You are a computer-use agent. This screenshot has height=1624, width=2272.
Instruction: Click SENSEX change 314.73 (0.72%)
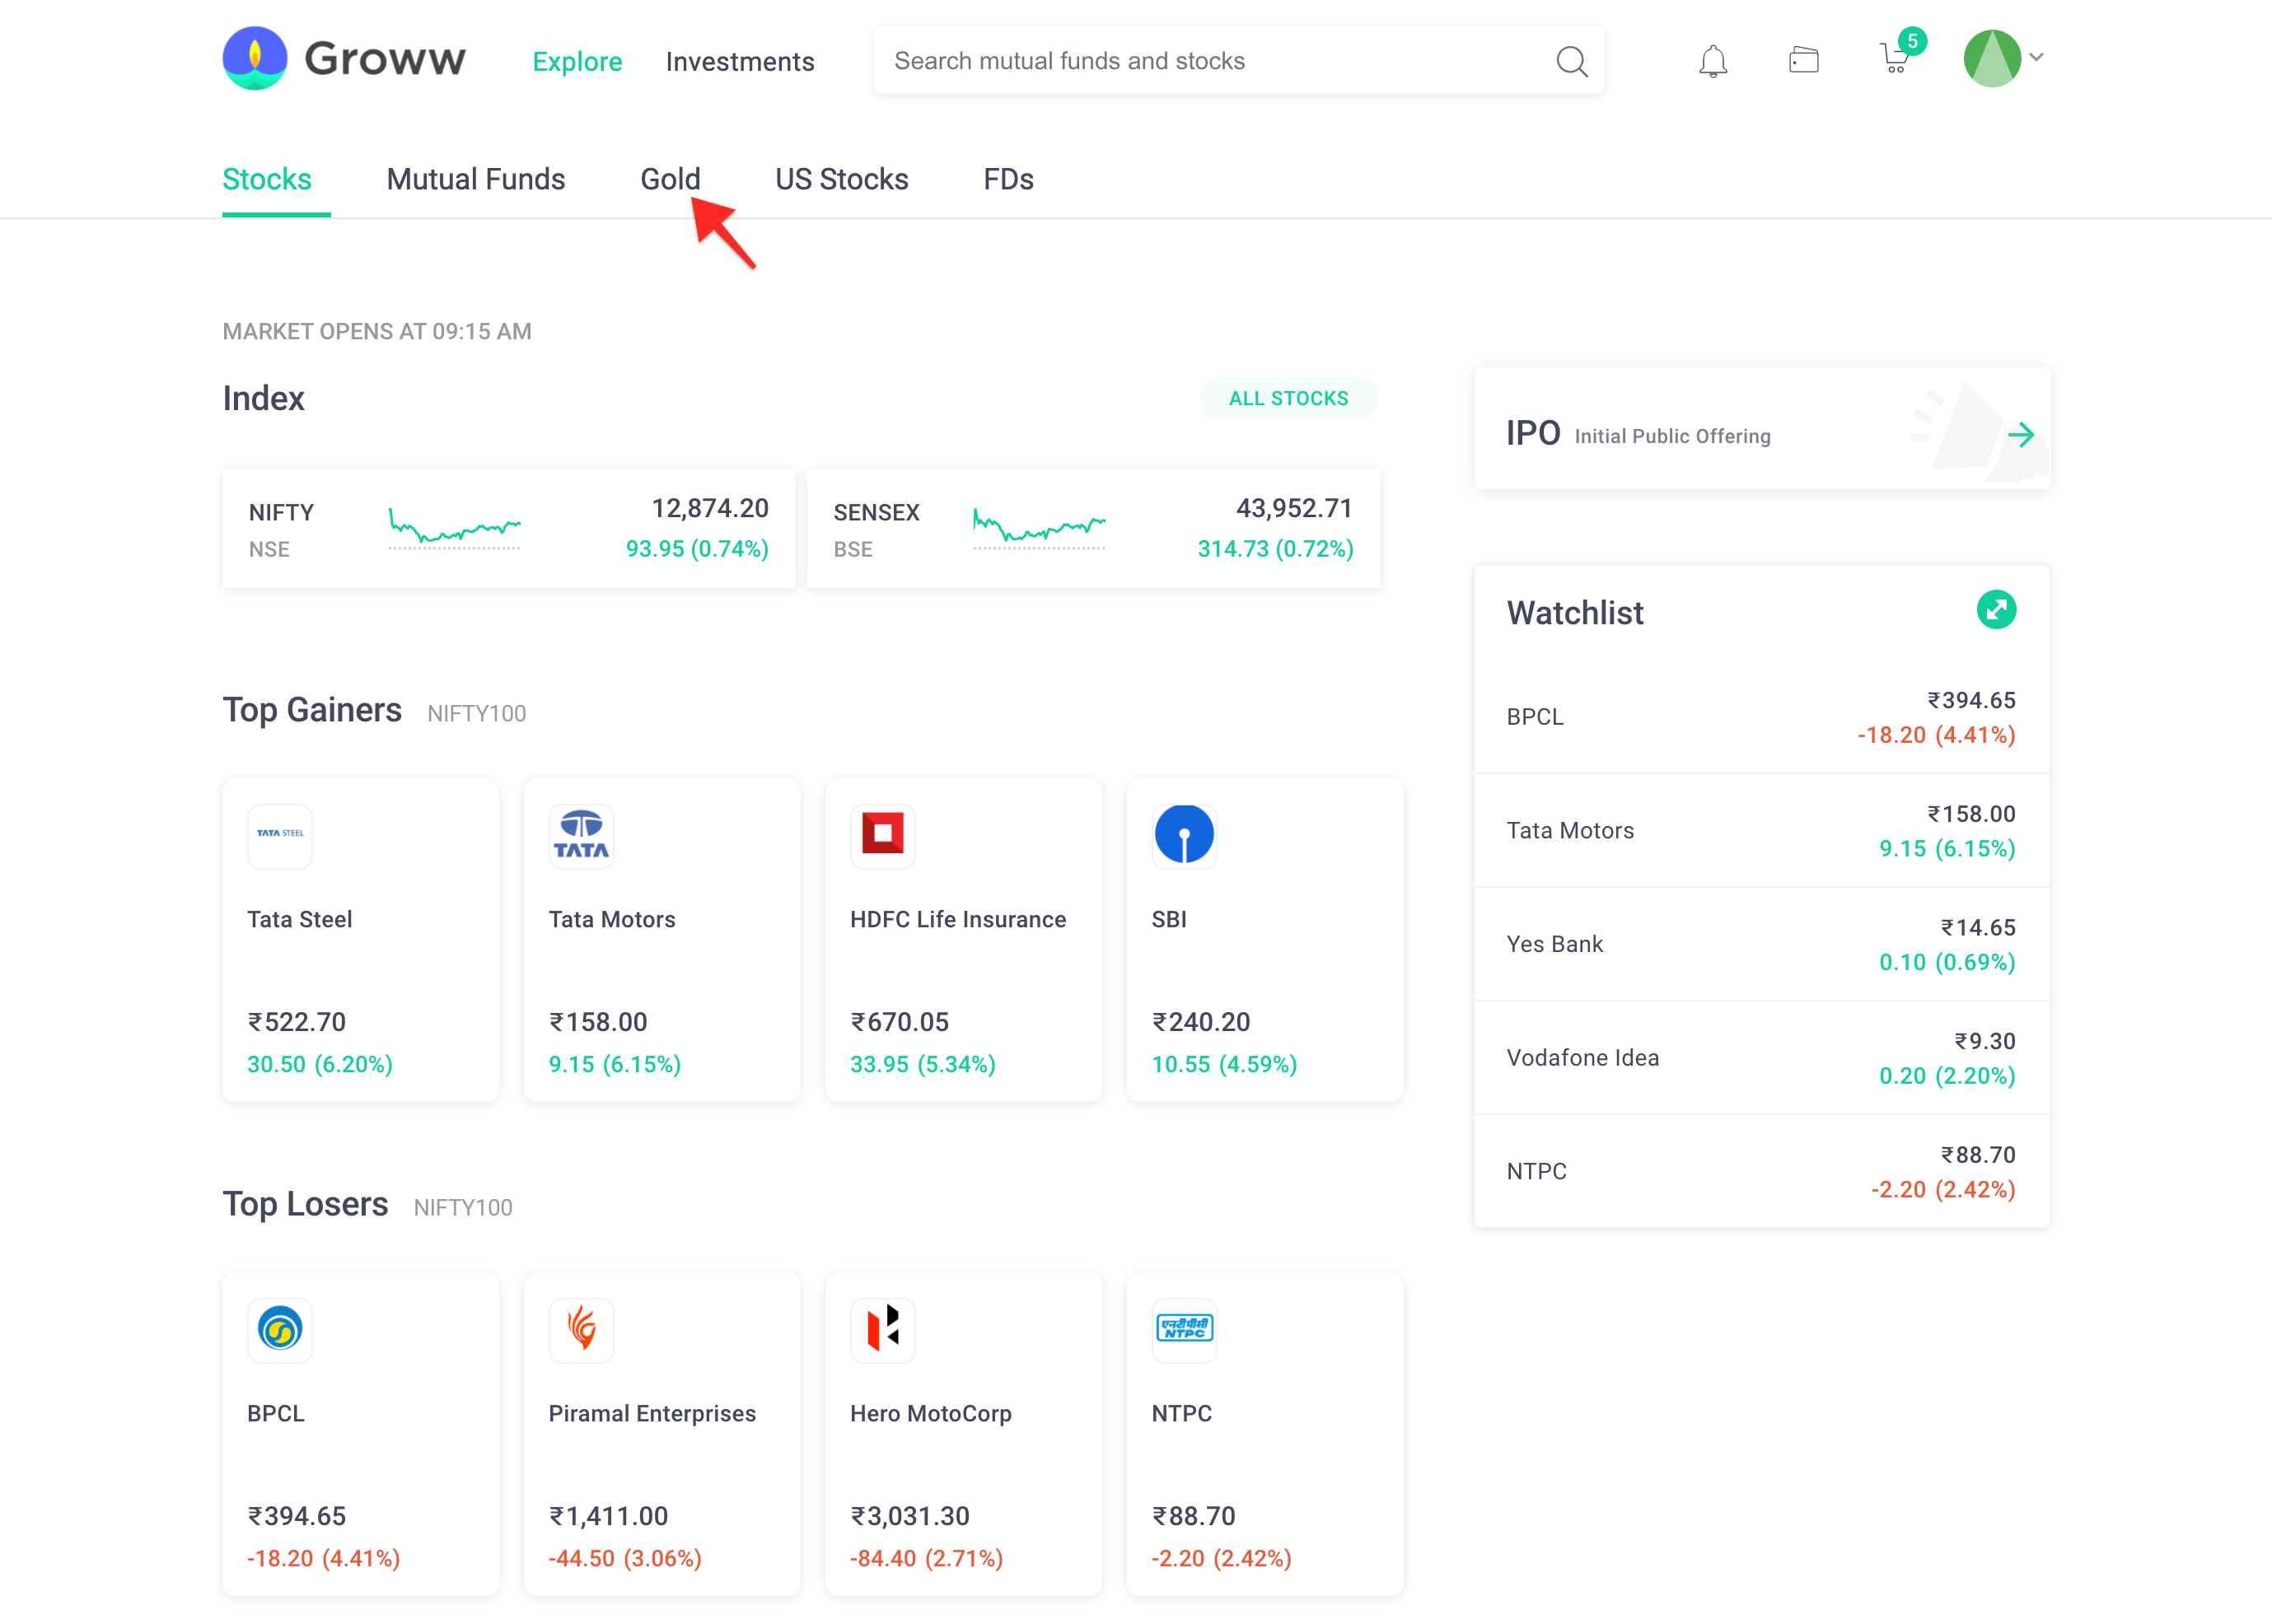point(1275,549)
